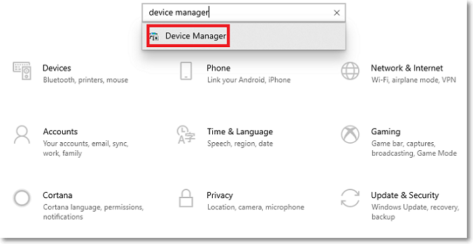The width and height of the screenshot is (473, 244).
Task: Open Network & Internet settings
Action: [407, 68]
